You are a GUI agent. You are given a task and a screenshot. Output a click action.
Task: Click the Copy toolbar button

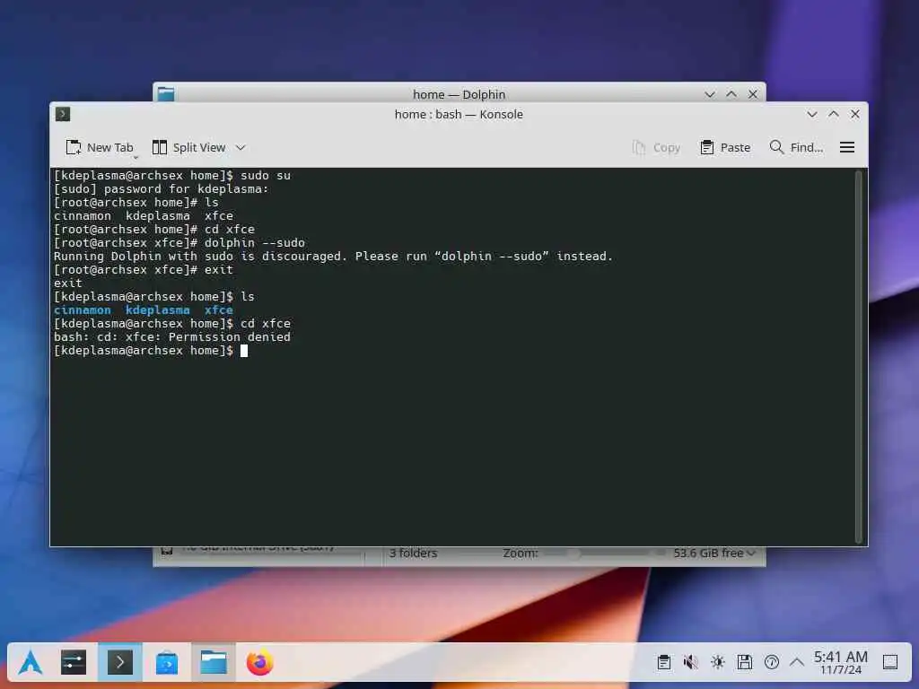pos(656,148)
